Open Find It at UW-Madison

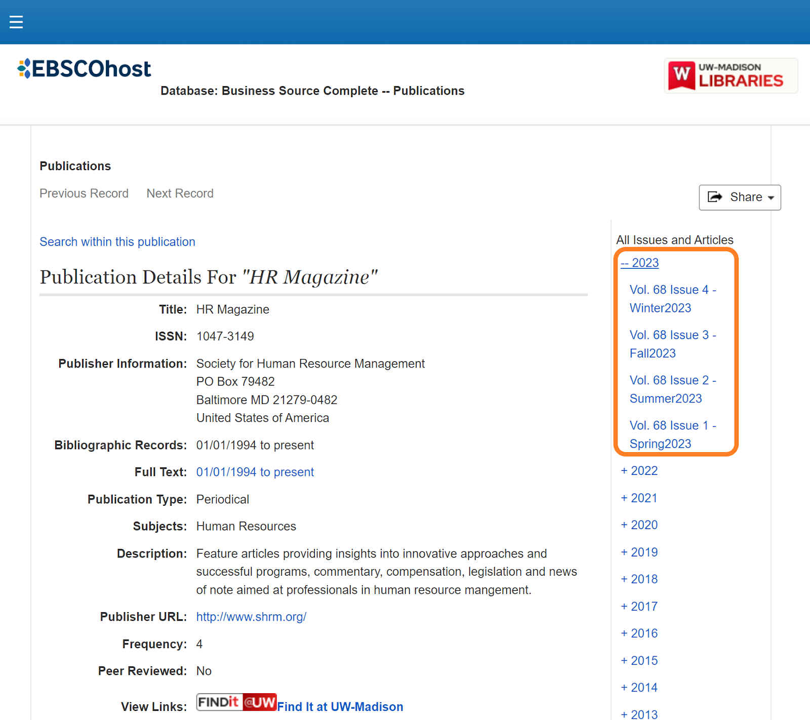(340, 706)
